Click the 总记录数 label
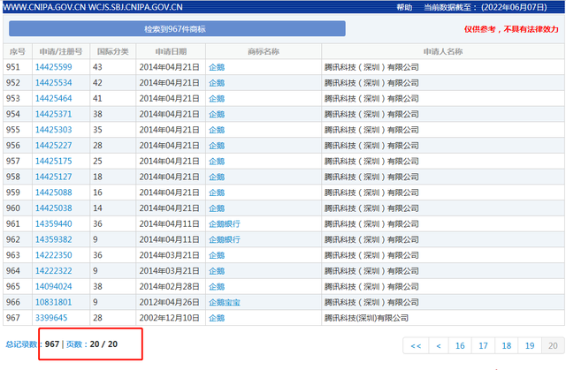The height and width of the screenshot is (370, 566). tap(21, 344)
